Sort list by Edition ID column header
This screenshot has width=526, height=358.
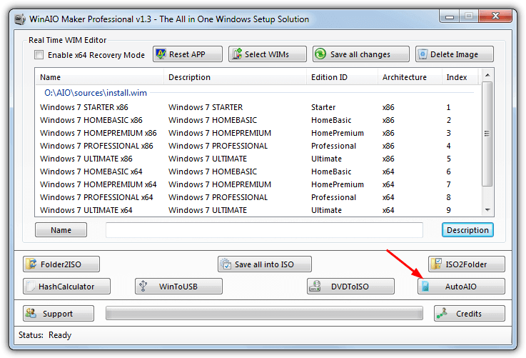[x=342, y=77]
